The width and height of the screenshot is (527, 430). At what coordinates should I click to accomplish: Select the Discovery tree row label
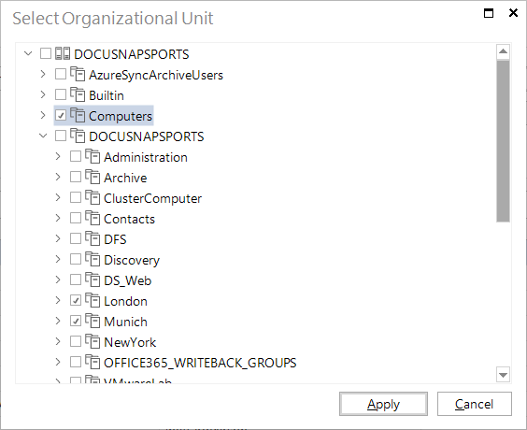click(132, 260)
